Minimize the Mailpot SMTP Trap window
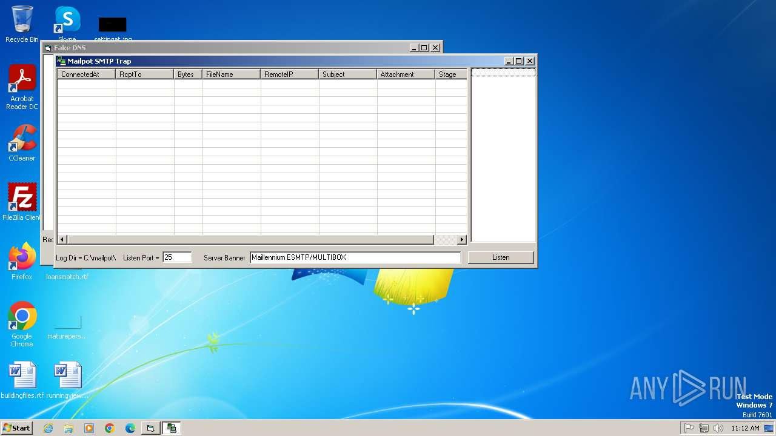This screenshot has width=776, height=436. [x=509, y=61]
